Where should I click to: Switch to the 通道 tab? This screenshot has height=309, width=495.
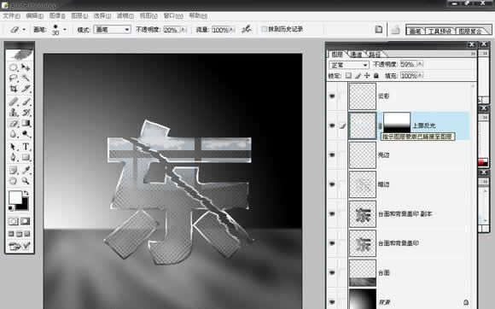click(x=357, y=55)
